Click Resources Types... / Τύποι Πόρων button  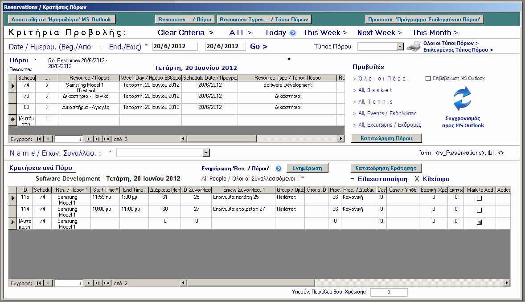click(264, 20)
